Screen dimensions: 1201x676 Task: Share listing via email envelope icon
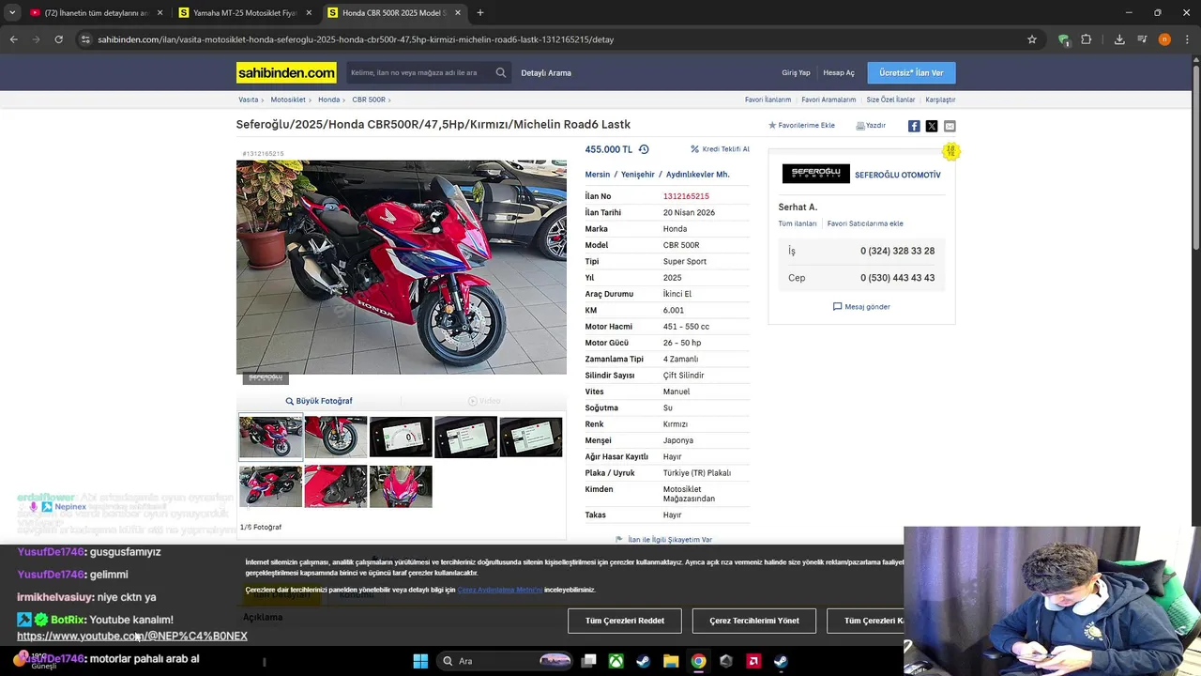pos(950,126)
